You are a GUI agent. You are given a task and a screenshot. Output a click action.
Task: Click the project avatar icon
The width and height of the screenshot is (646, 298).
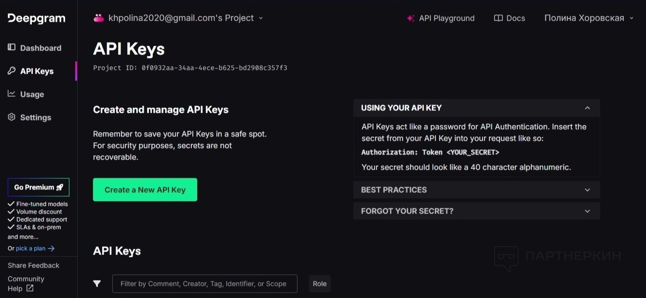point(98,18)
